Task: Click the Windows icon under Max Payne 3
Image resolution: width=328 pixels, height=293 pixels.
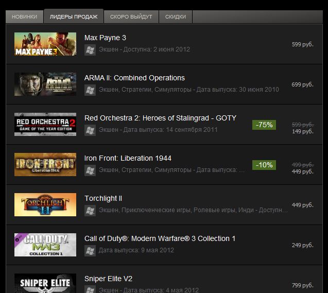Action: (x=90, y=50)
